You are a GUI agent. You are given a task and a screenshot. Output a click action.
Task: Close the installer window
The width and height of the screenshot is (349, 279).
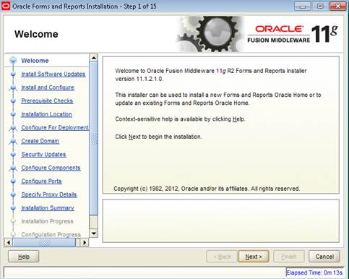coord(337,7)
